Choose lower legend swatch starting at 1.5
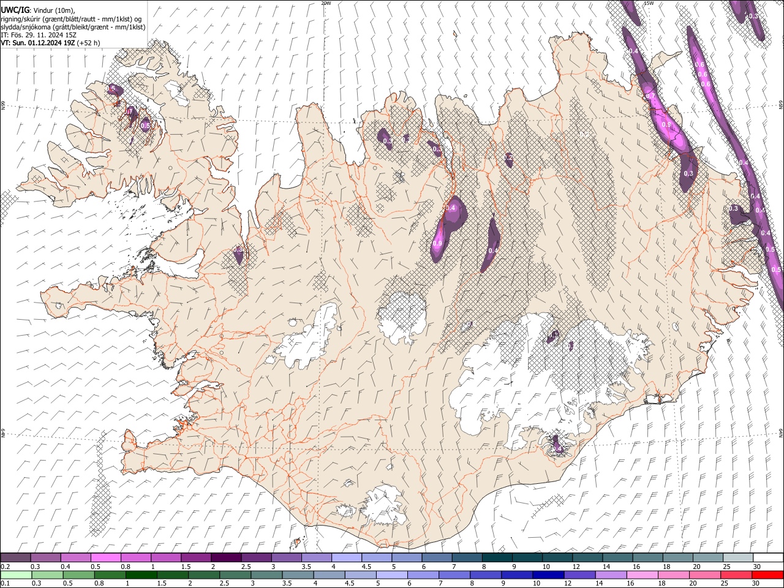Screen dimensions: 784x588 [x=173, y=575]
